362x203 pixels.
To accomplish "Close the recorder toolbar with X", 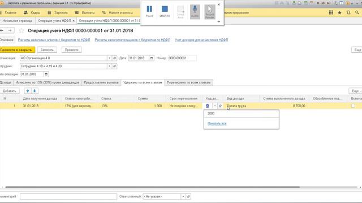I will click(x=219, y=5).
